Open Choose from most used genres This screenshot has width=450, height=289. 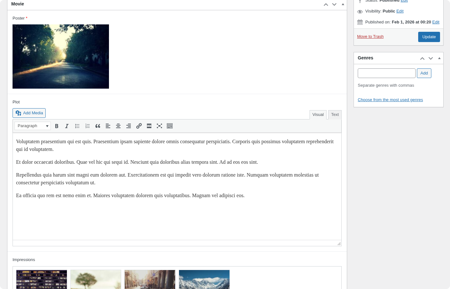point(390,100)
